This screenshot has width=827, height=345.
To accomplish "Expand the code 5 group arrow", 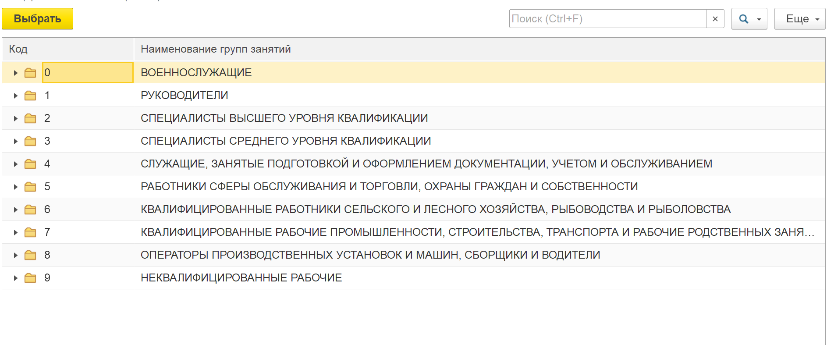I will click(x=15, y=187).
